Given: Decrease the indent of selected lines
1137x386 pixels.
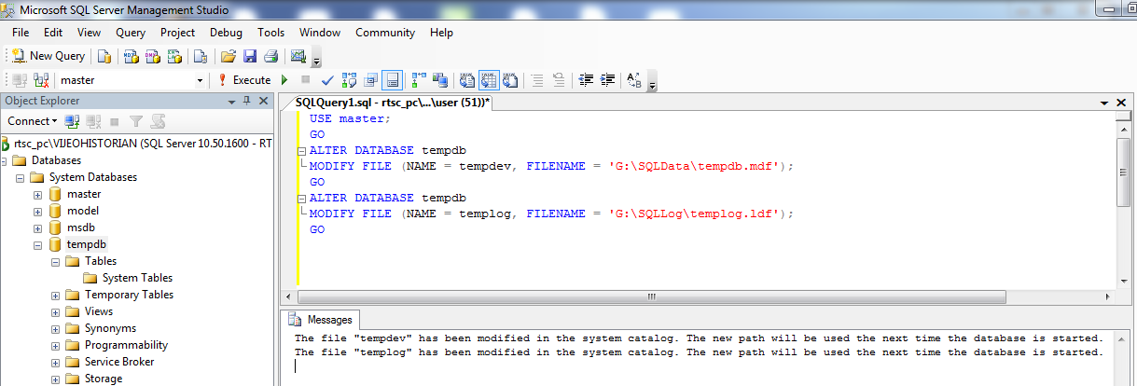Looking at the screenshot, I should click(587, 80).
